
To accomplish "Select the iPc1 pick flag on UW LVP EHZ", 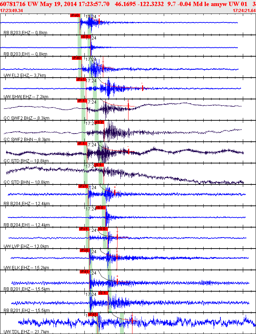I will pyautogui.click(x=84, y=229).
